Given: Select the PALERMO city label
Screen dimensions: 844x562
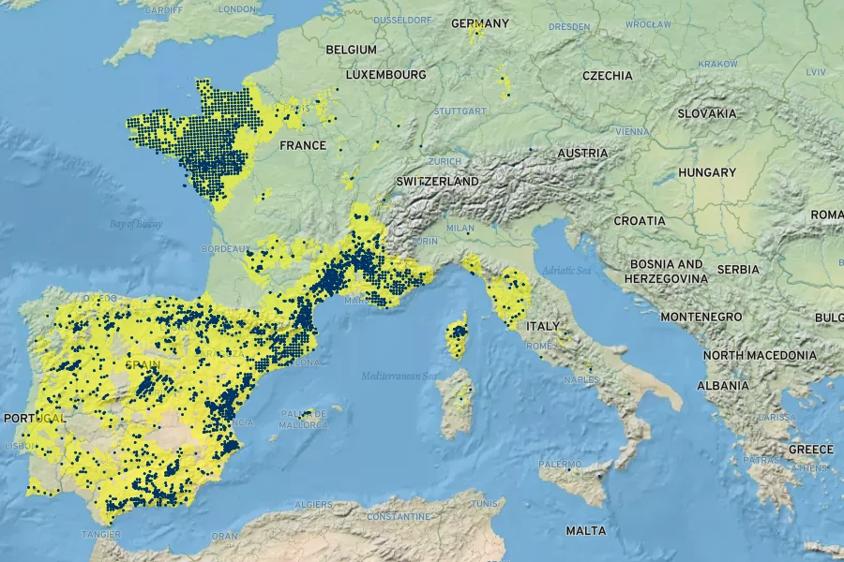Looking at the screenshot, I should tap(560, 465).
